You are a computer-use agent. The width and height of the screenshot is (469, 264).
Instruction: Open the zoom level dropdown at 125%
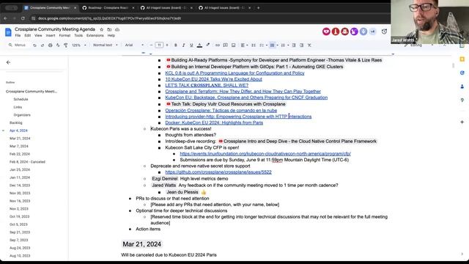pyautogui.click(x=79, y=45)
